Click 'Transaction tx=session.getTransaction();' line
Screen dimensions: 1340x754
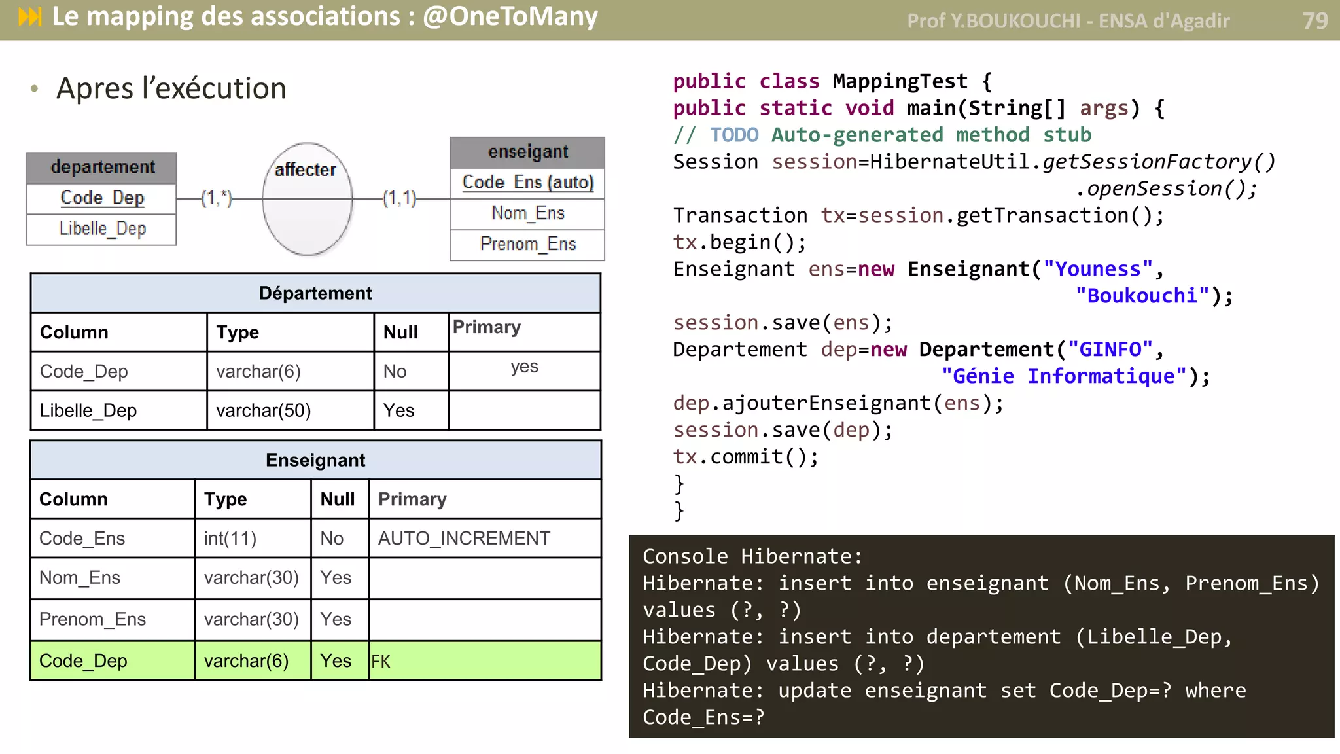(x=919, y=215)
